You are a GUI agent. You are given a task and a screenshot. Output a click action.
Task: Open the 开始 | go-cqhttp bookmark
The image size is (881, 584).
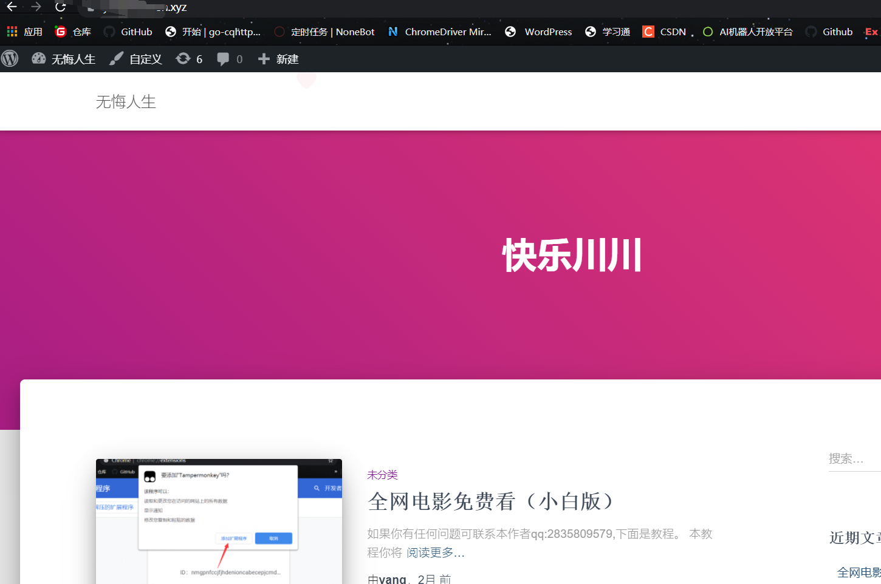[213, 32]
